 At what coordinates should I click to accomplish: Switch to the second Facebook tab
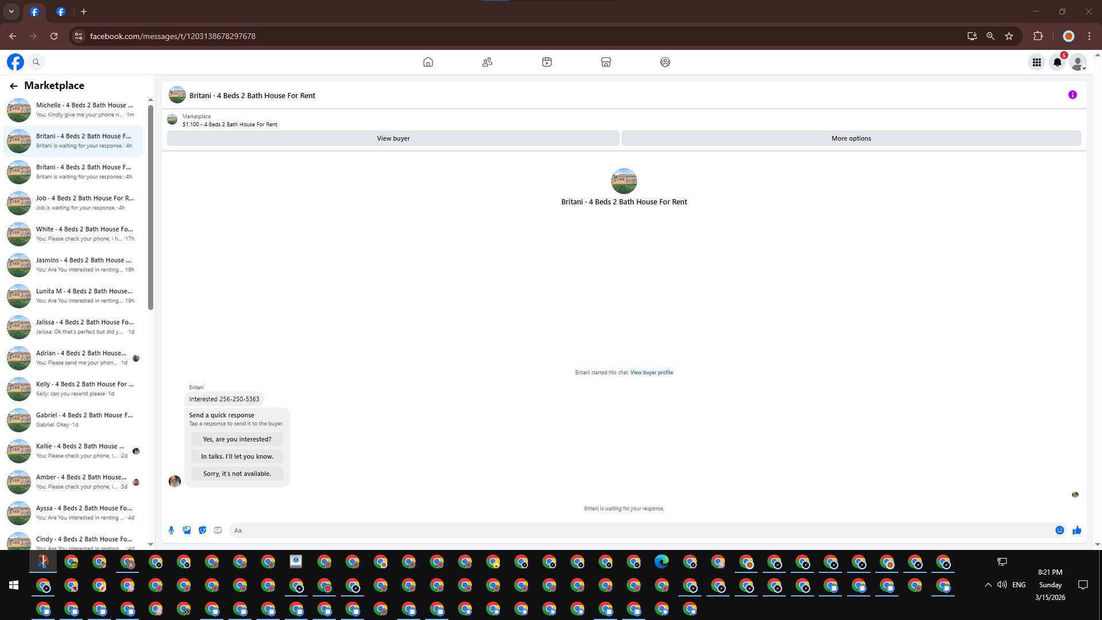(x=61, y=11)
